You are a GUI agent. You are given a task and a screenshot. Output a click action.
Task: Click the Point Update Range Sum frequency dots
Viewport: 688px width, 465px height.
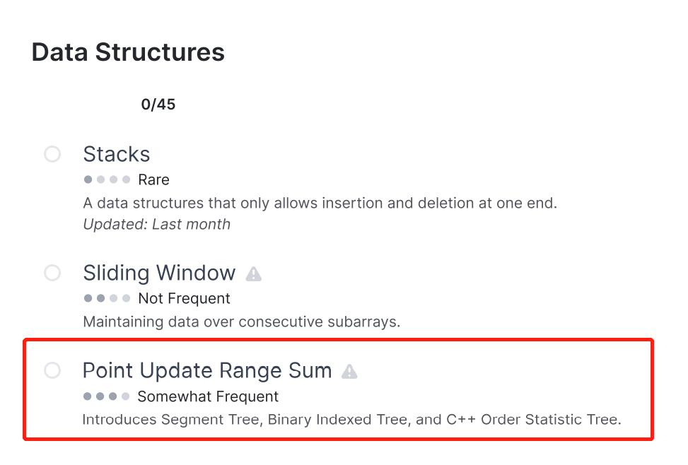click(107, 396)
